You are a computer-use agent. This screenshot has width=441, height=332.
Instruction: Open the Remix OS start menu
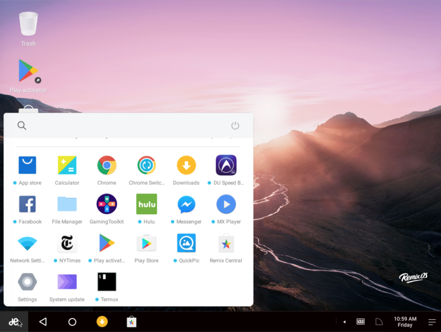pos(14,322)
